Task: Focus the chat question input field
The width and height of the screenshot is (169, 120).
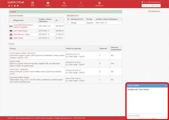Action: tap(147, 116)
